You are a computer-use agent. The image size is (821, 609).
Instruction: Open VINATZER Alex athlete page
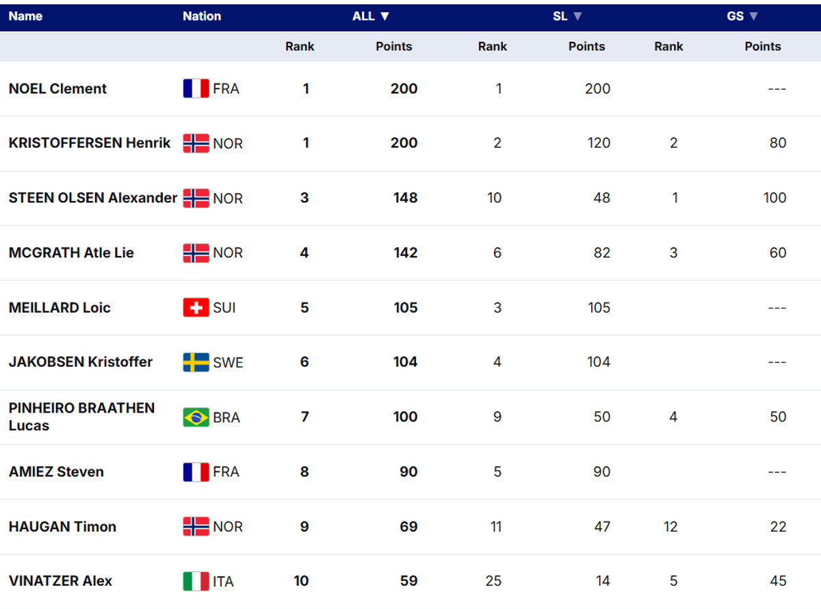(x=60, y=582)
